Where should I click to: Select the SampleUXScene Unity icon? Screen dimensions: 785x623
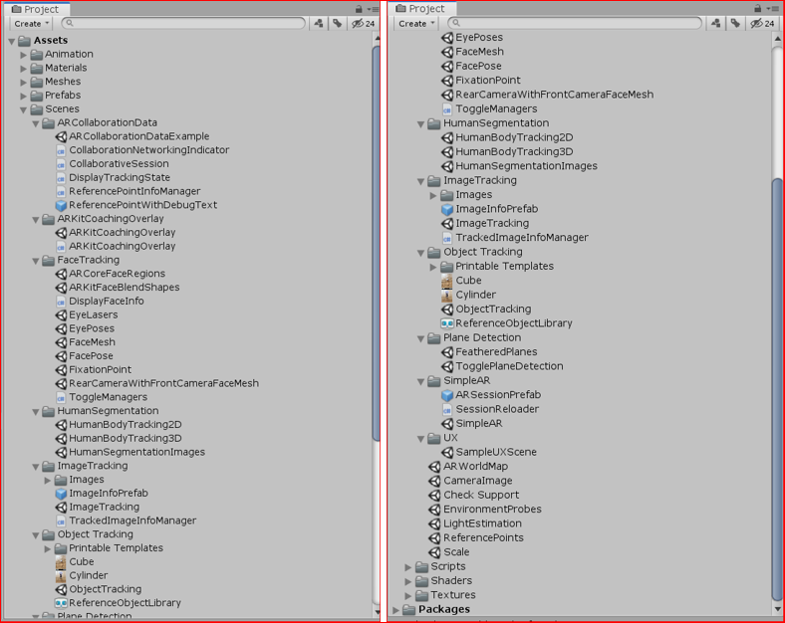447,452
